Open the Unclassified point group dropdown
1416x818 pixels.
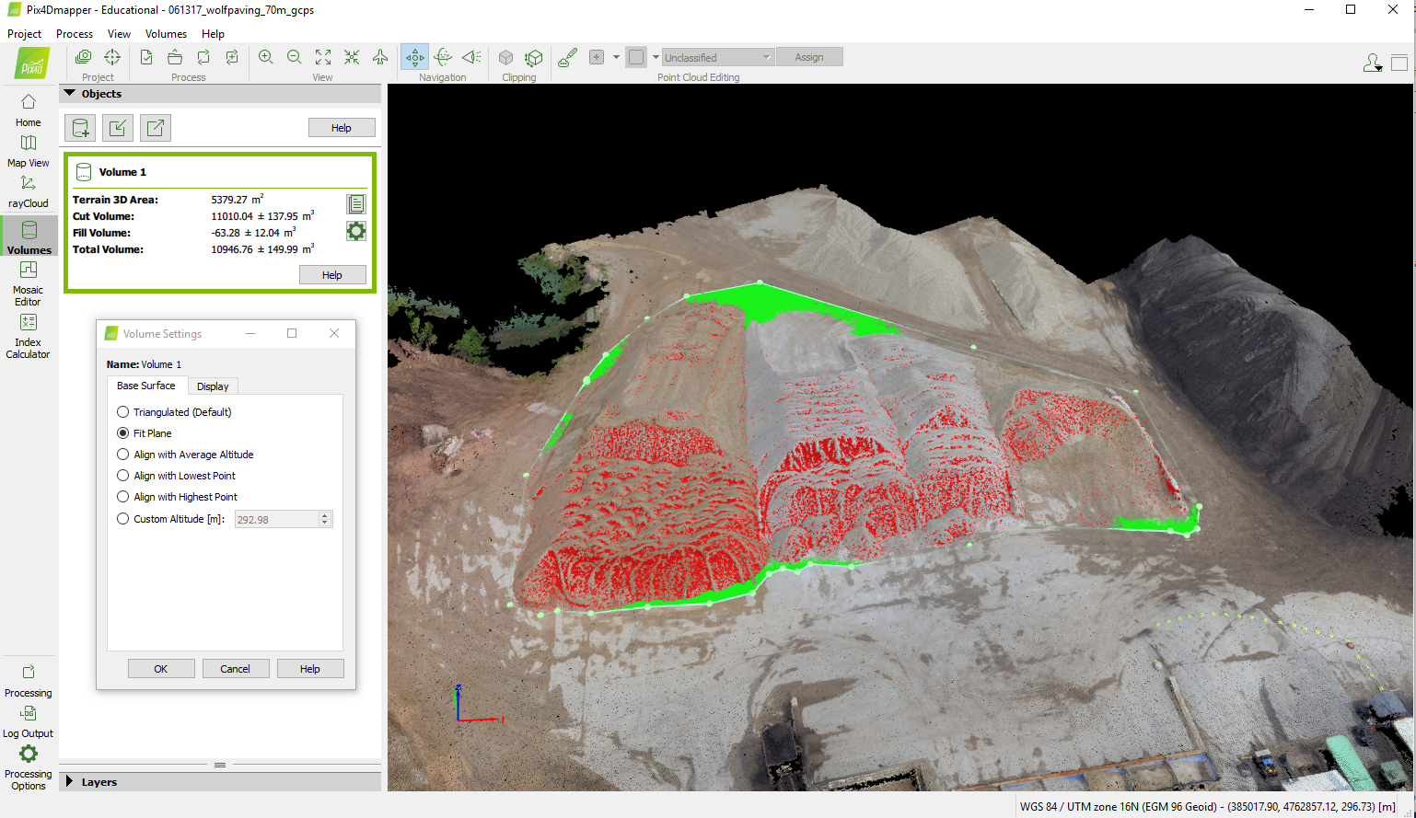tap(717, 57)
